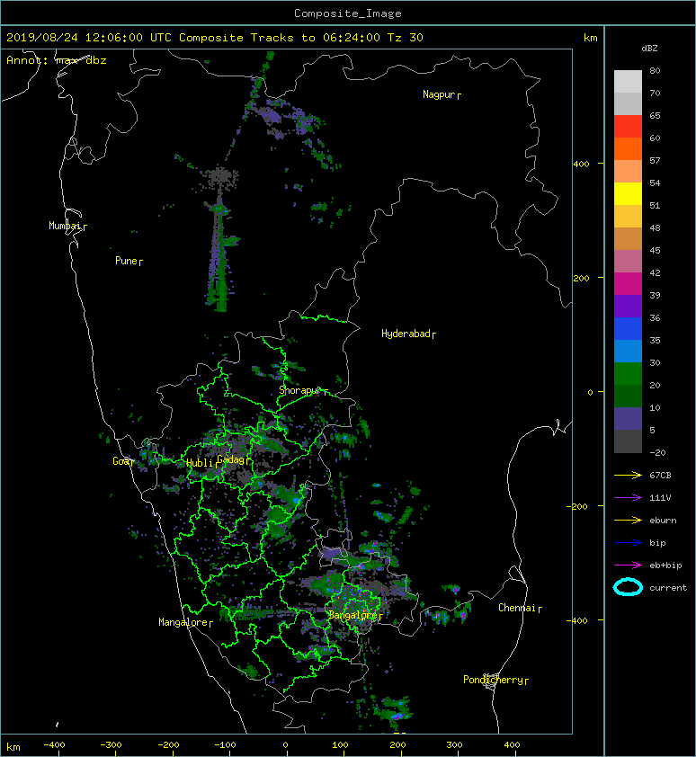Click the 67CB legend label
The width and height of the screenshot is (696, 757).
[x=660, y=476]
